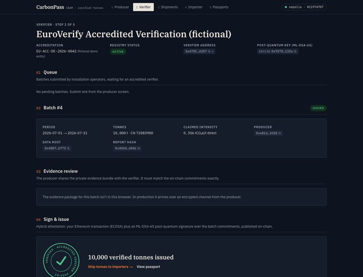Copy the report hash 0x40b0…d046
363x277 pixels.
(x=139, y=148)
